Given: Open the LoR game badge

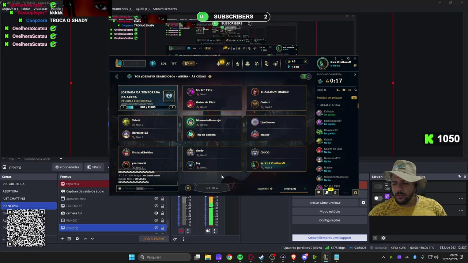Looking at the screenshot, I should pos(189,64).
